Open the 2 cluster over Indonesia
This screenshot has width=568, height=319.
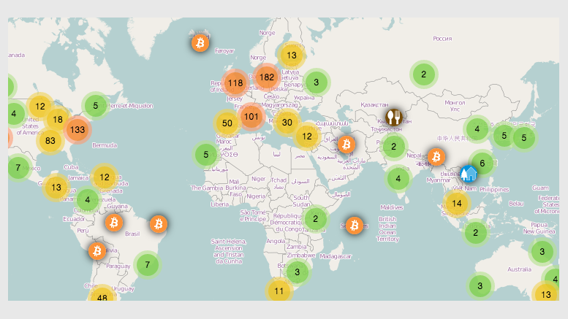pyautogui.click(x=476, y=233)
